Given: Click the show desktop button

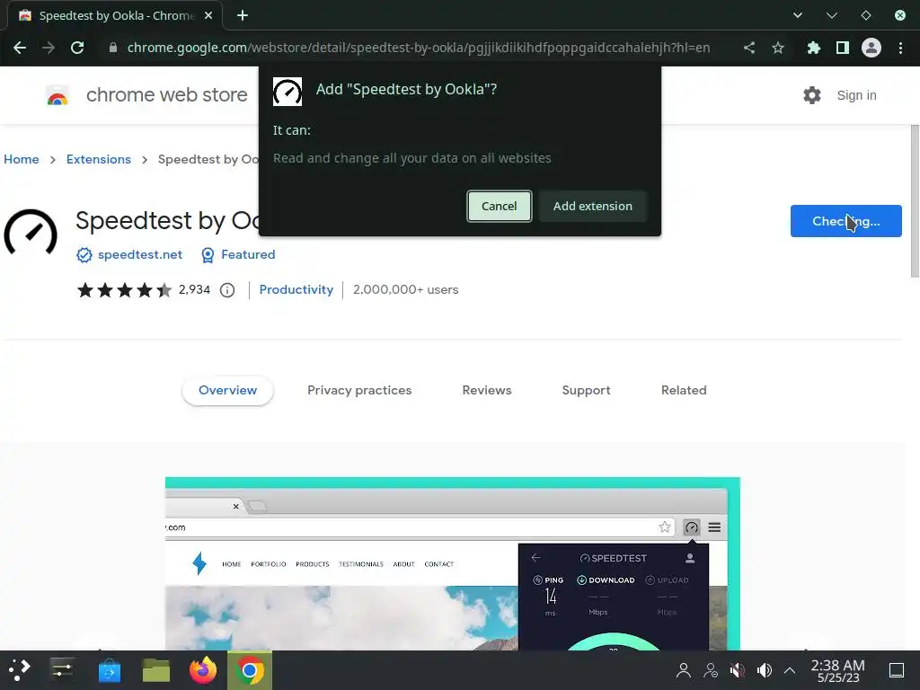Looking at the screenshot, I should 897,670.
